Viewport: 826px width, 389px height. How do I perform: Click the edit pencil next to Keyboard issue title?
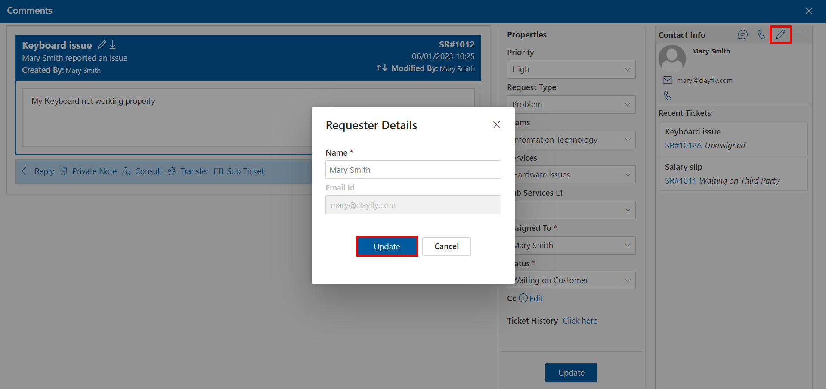(102, 44)
